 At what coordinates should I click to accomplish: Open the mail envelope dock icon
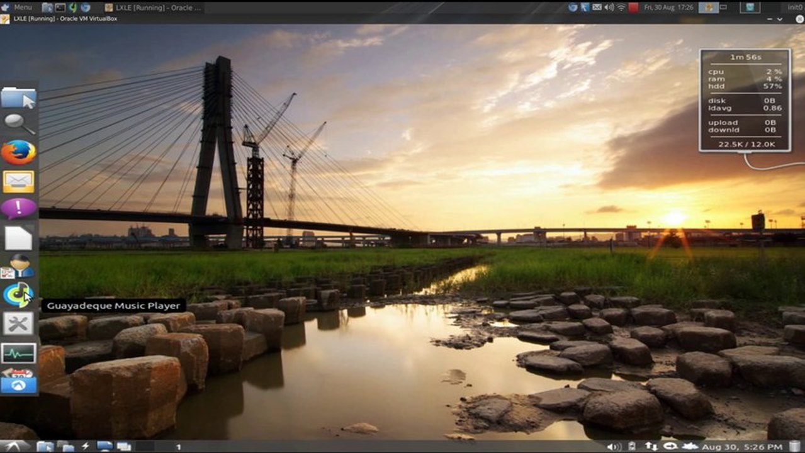(18, 182)
